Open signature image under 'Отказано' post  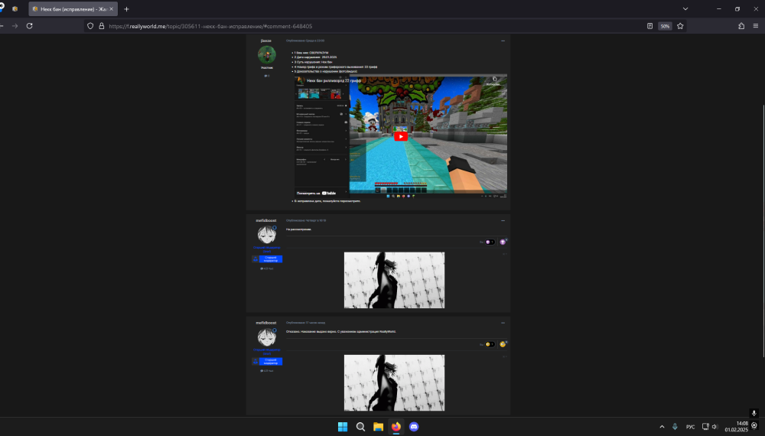coord(394,383)
